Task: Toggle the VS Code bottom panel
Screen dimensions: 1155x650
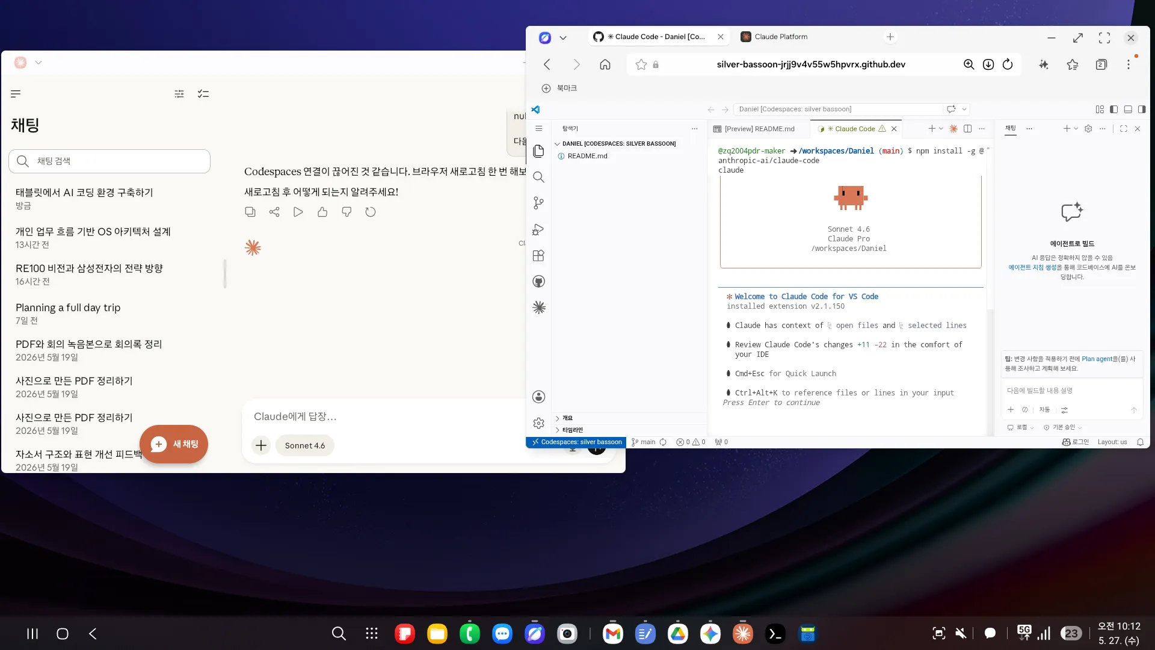Action: (1128, 110)
